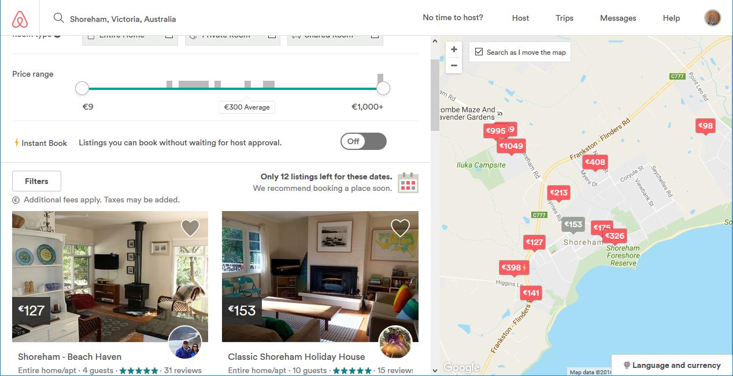733x376 pixels.
Task: Zoom out on the map
Action: [x=454, y=65]
